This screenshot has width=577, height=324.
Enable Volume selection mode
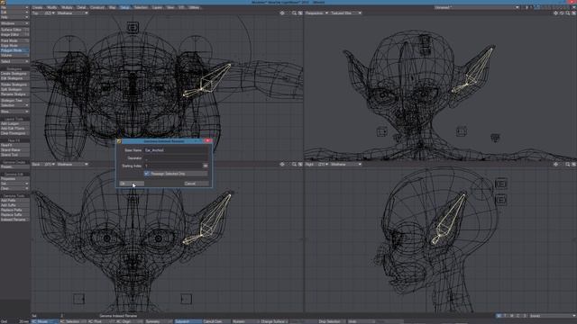coord(14,55)
